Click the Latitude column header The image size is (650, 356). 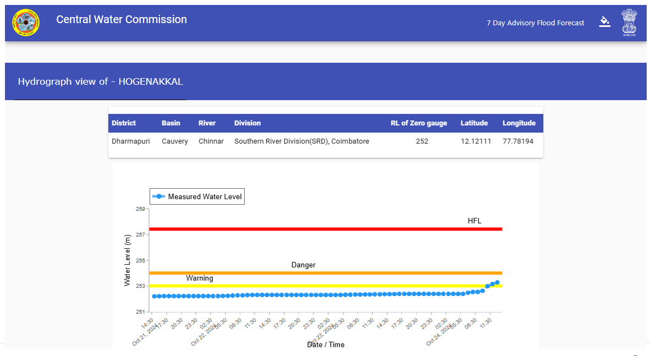[474, 123]
